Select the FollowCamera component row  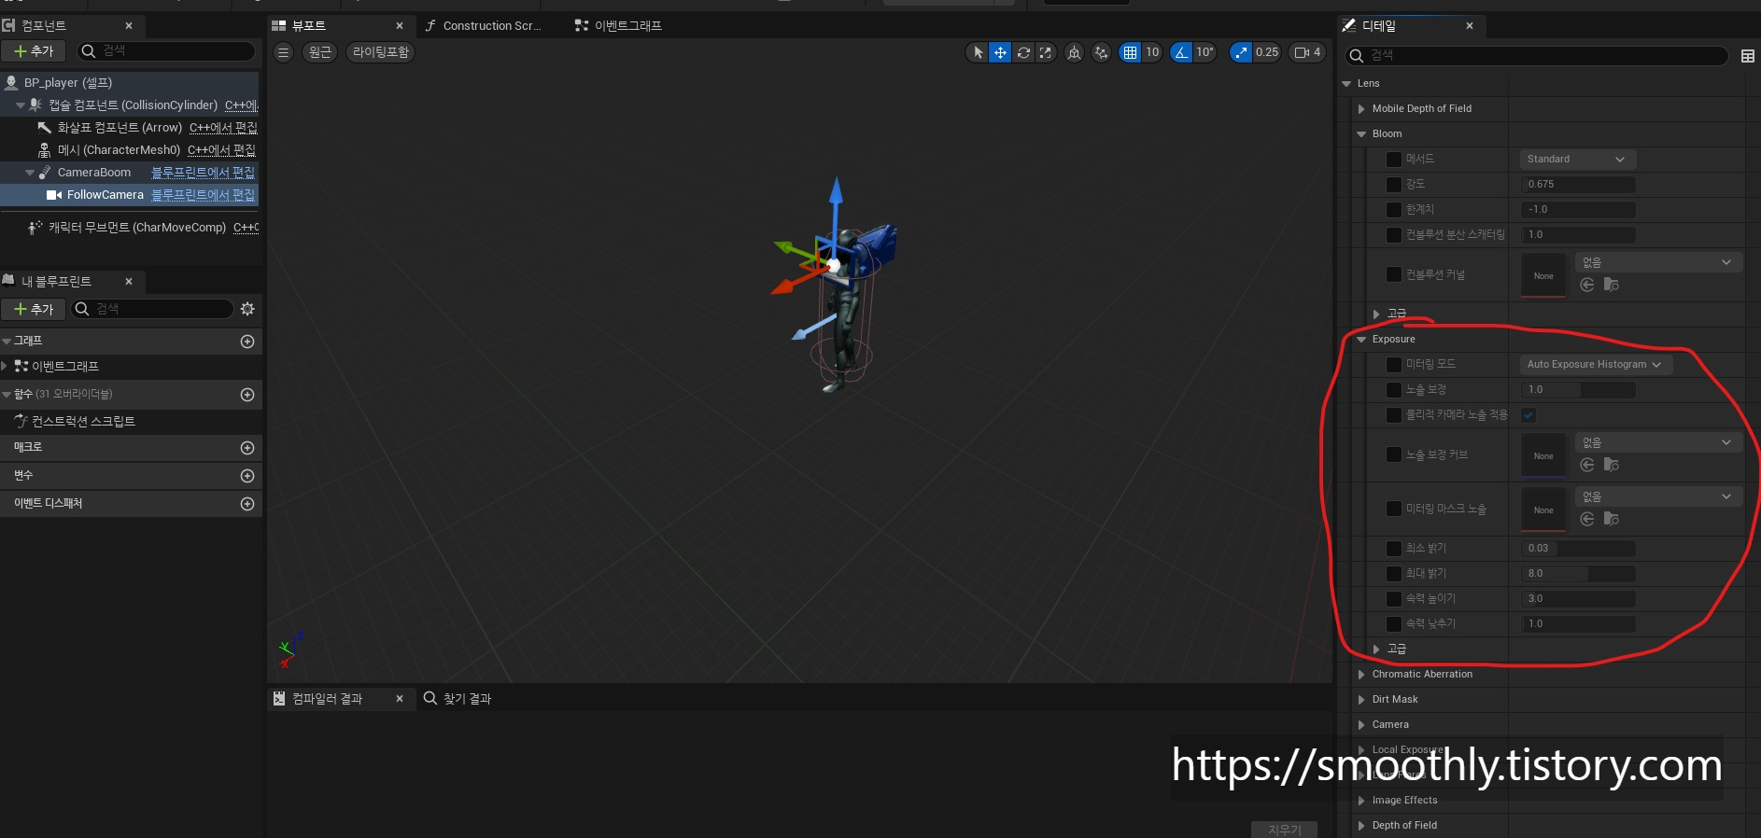tap(129, 195)
